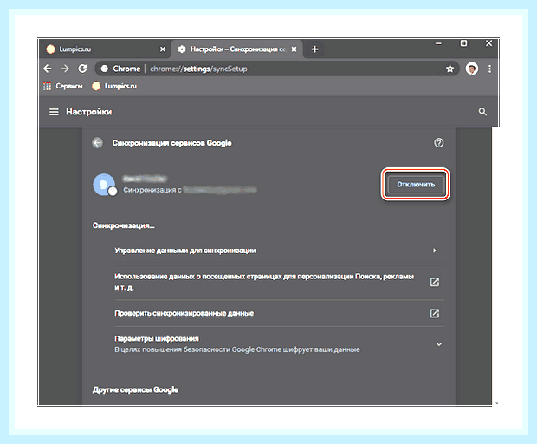The width and height of the screenshot is (537, 444).
Task: Bookmark this page with the star icon
Action: (x=450, y=69)
